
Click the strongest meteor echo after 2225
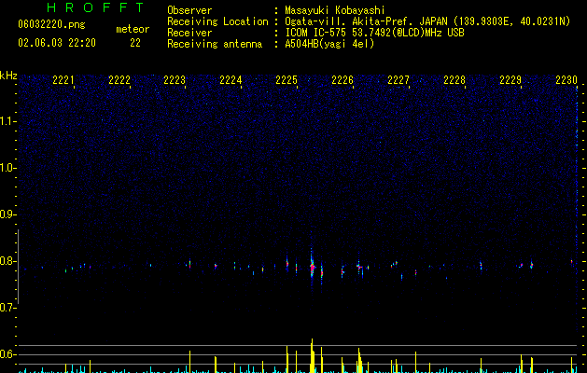pos(312,267)
